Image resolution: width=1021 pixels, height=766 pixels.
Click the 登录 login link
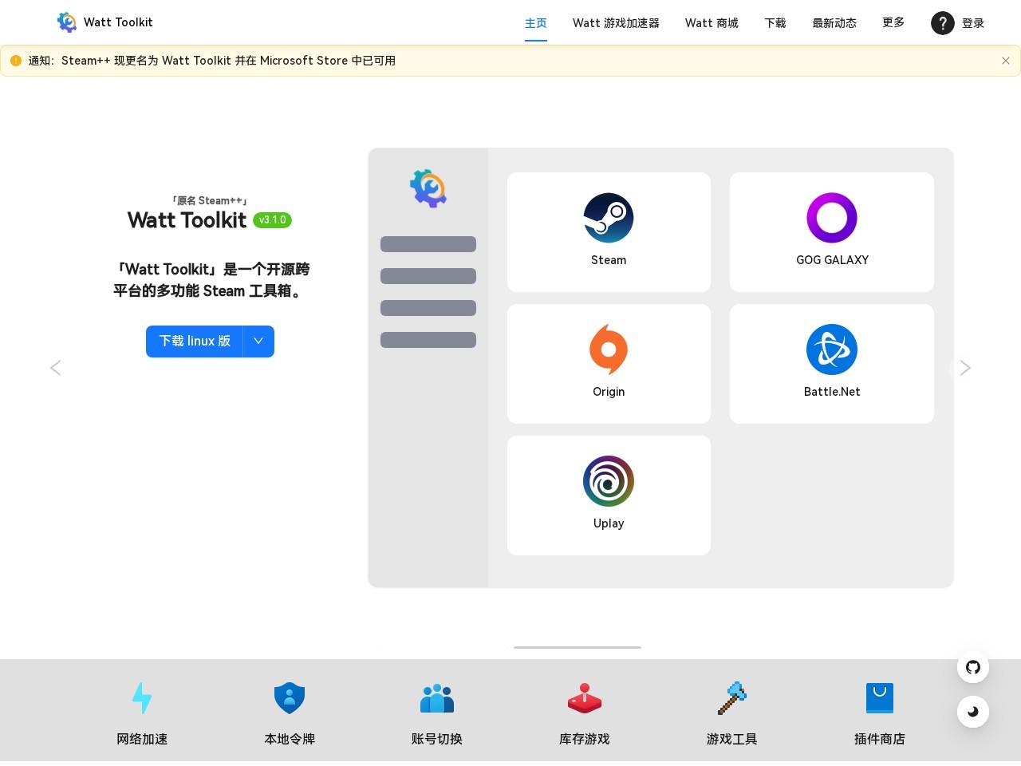973,23
